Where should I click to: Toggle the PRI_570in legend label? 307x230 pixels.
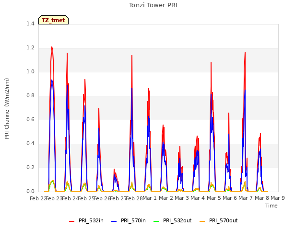pos(133,221)
